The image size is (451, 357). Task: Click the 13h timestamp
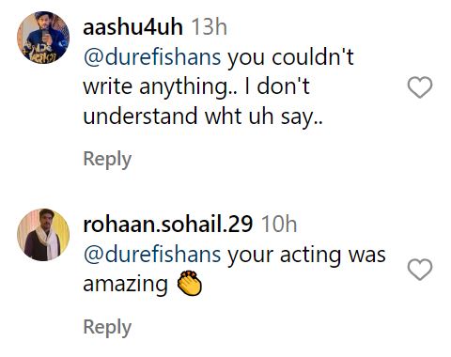pos(210,27)
